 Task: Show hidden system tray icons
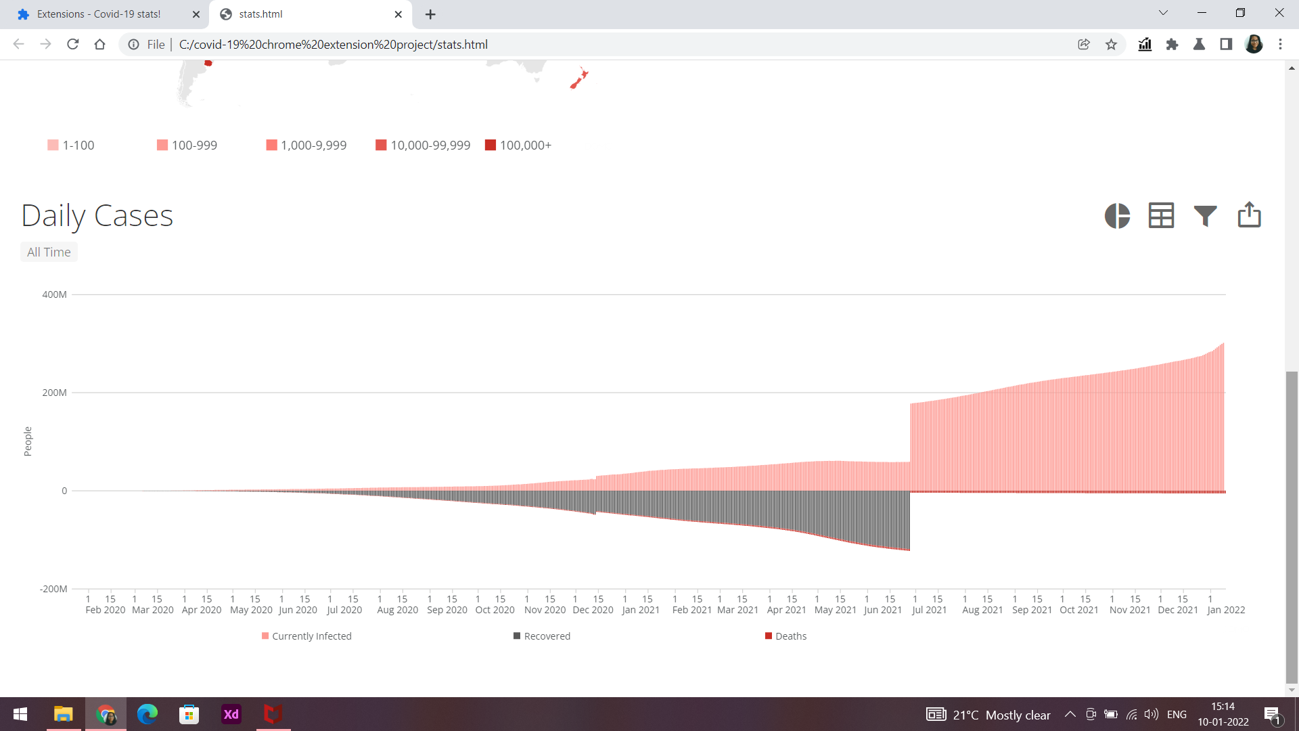[x=1070, y=715]
